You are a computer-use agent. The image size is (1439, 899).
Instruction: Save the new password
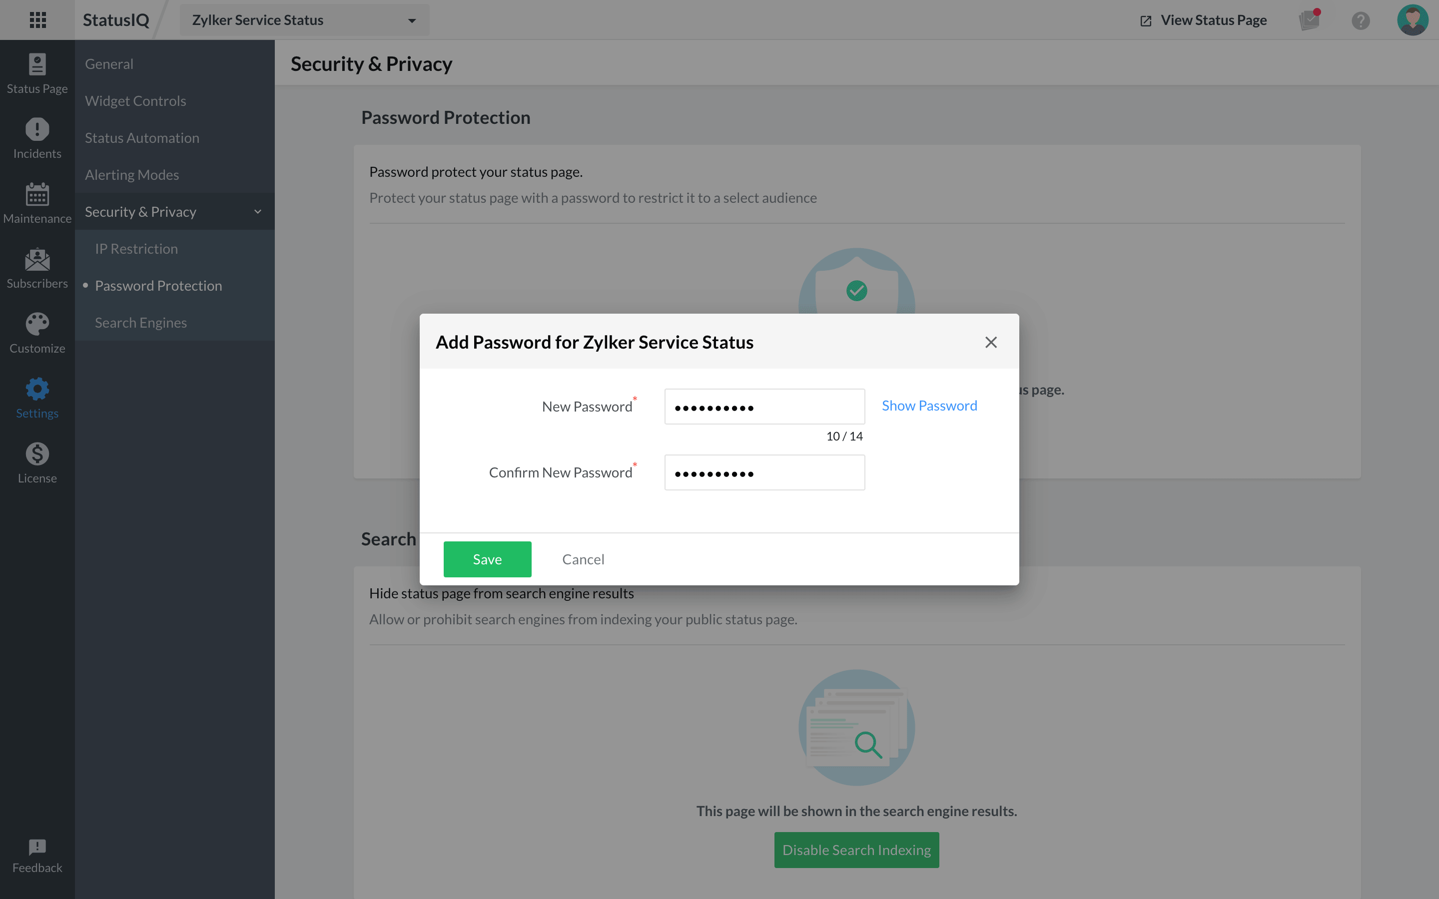pos(486,559)
